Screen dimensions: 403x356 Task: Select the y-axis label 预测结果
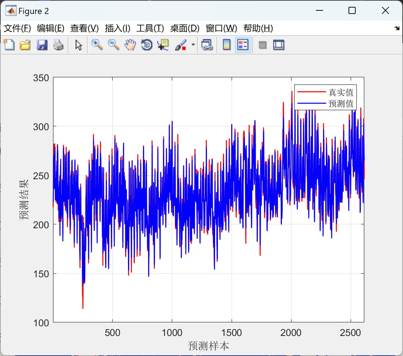click(x=24, y=200)
